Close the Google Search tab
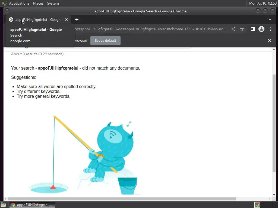This screenshot has width=278, height=208. (67, 19)
